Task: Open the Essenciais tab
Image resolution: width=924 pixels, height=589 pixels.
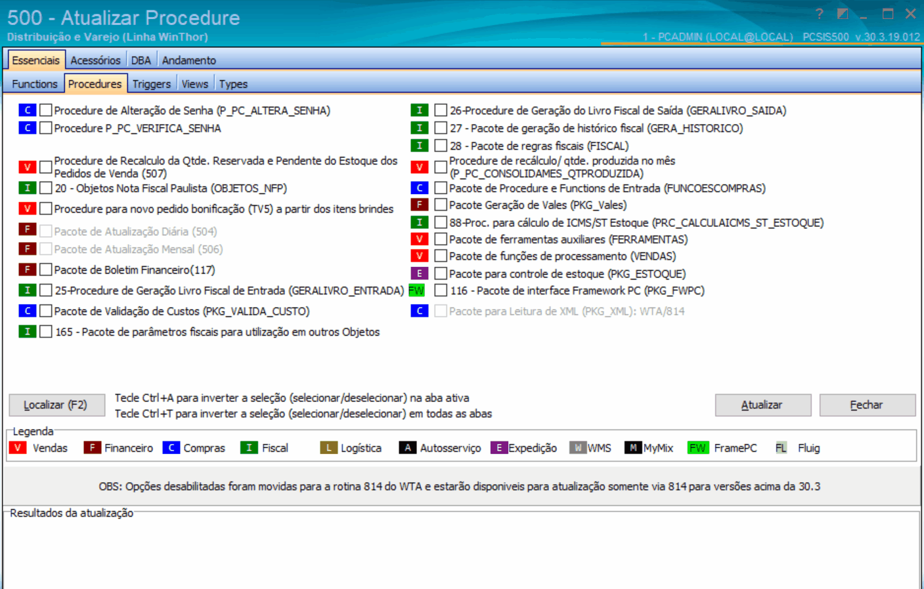Action: (36, 60)
